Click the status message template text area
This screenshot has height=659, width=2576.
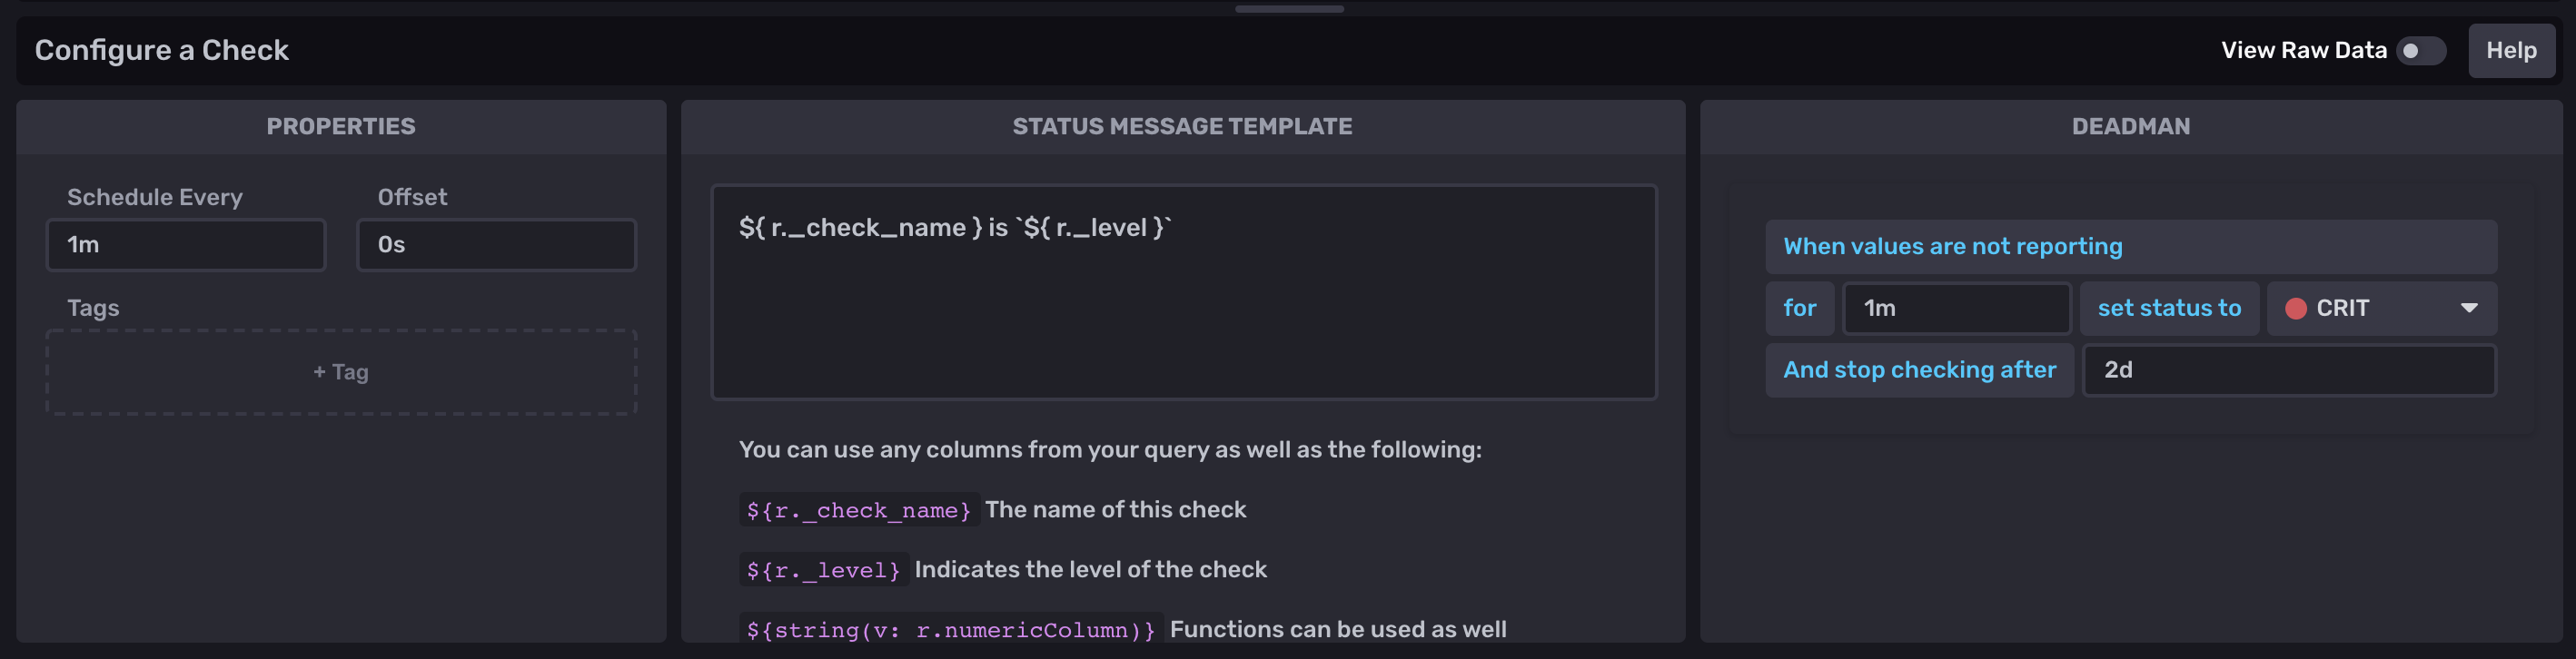coord(1183,292)
